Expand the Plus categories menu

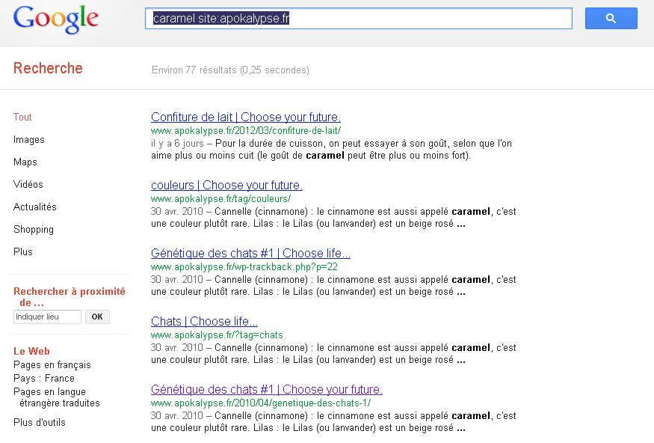click(x=23, y=251)
